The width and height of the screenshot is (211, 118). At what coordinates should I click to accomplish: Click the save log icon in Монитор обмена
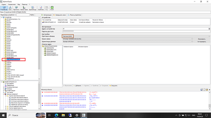(202, 89)
